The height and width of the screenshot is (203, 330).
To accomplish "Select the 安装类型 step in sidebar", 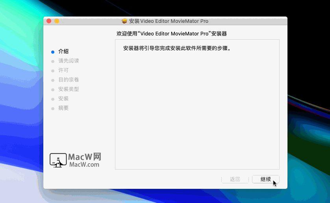I will tap(69, 89).
